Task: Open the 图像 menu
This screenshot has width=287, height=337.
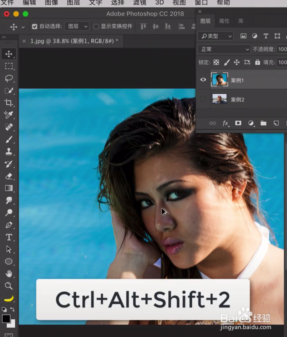Action: [52, 2]
